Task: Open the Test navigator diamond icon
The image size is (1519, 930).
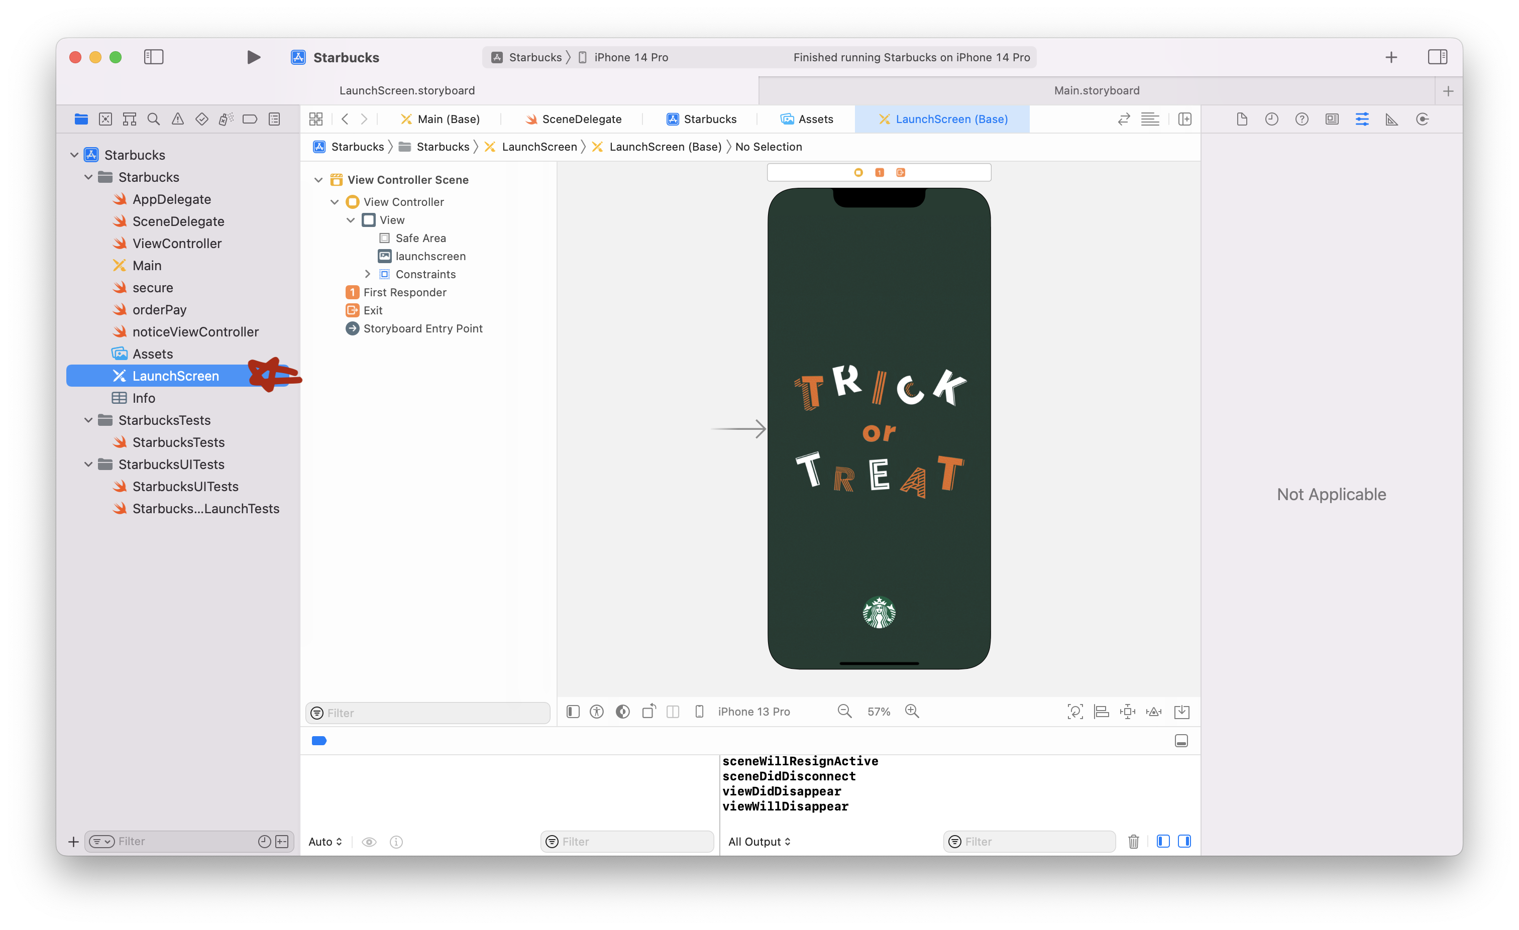Action: tap(201, 119)
